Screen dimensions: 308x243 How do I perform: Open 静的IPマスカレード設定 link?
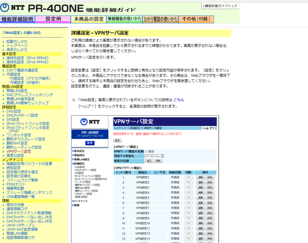tap(26, 139)
